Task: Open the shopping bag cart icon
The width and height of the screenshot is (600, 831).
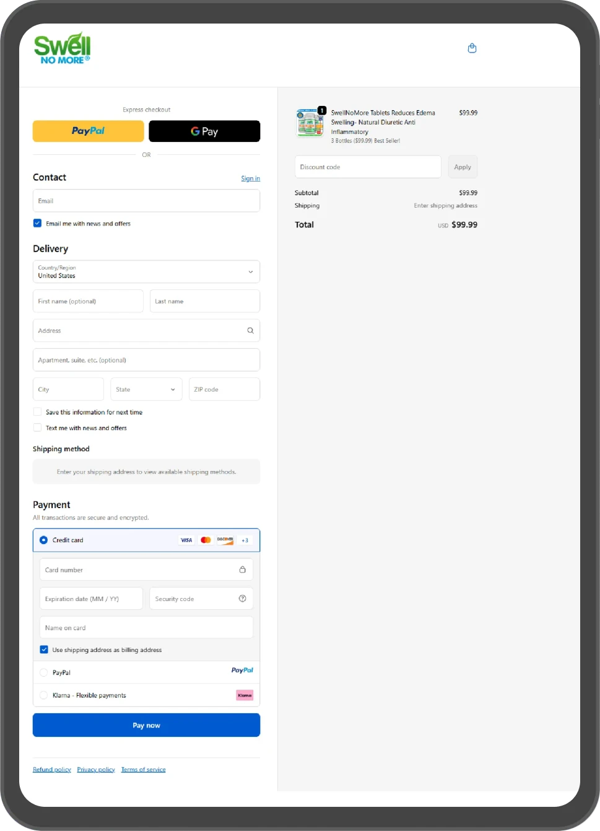Action: pyautogui.click(x=472, y=48)
